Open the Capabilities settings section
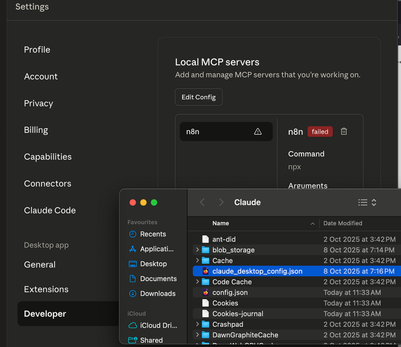The width and height of the screenshot is (401, 347). (48, 157)
